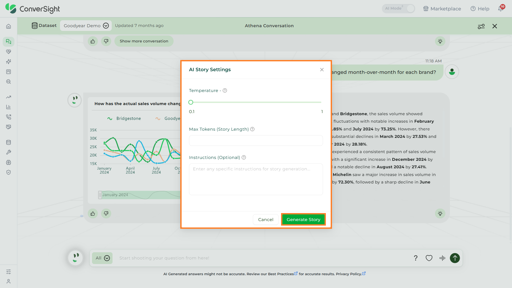This screenshot has width=512, height=288.
Task: Open the Best Practices link
Action: click(283, 274)
